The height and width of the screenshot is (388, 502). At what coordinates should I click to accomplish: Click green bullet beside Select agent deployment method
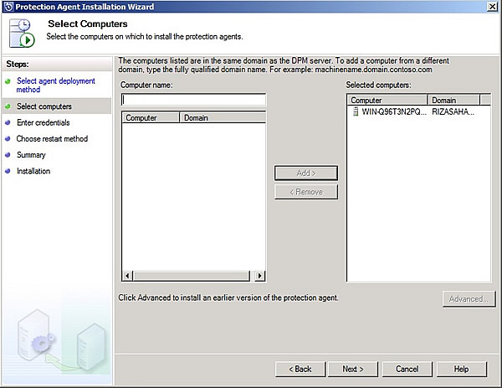pyautogui.click(x=8, y=81)
